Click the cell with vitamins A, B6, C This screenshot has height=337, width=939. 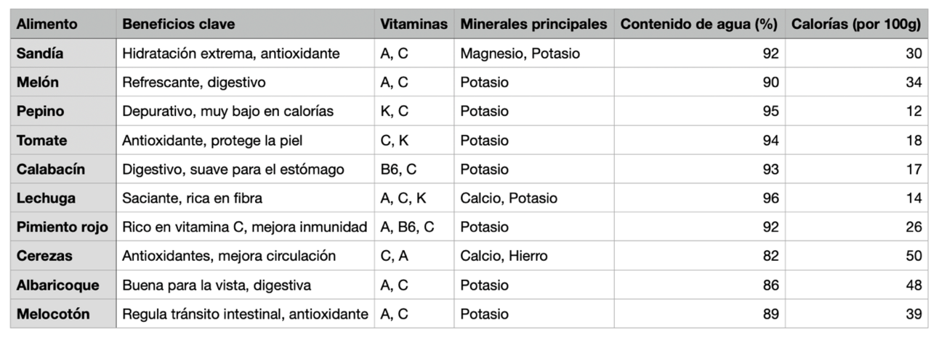414,228
